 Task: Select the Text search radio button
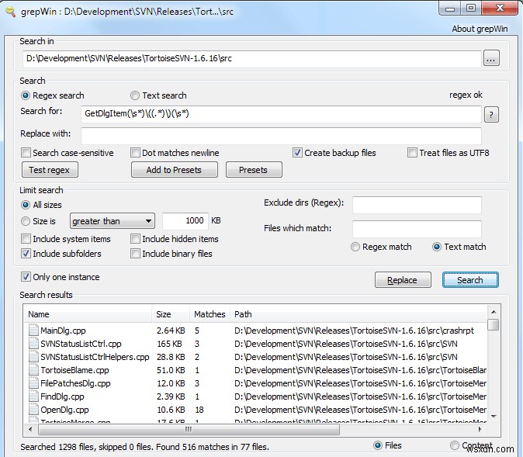[135, 95]
